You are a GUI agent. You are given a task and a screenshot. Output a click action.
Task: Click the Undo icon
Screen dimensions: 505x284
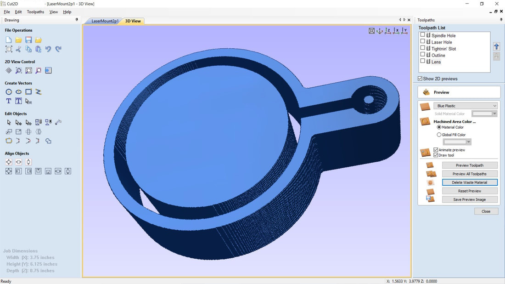[x=48, y=49]
